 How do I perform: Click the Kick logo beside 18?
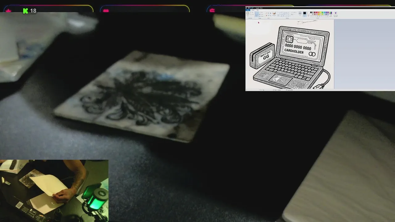(25, 11)
